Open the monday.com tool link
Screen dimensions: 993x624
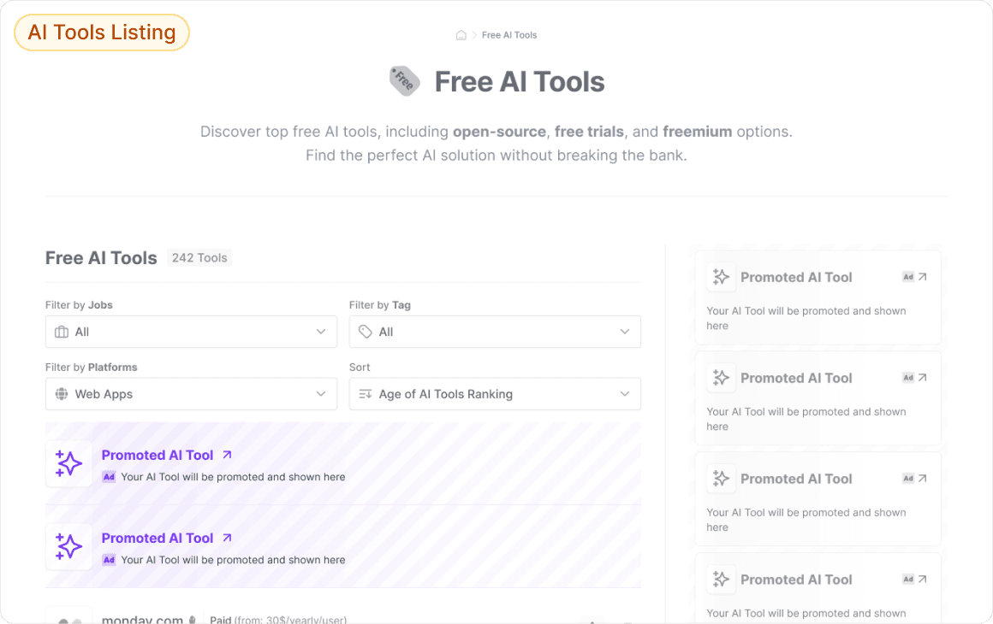[x=143, y=619]
